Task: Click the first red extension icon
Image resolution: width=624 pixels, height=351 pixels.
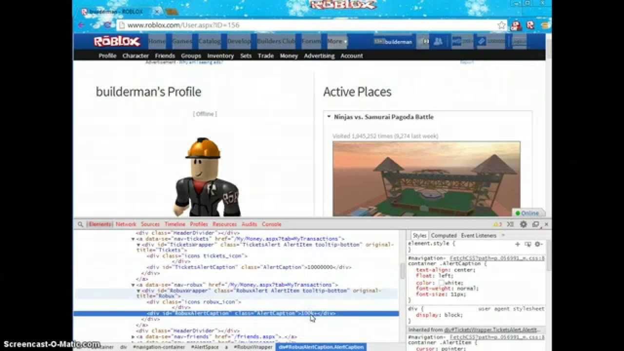Action: tap(516, 25)
